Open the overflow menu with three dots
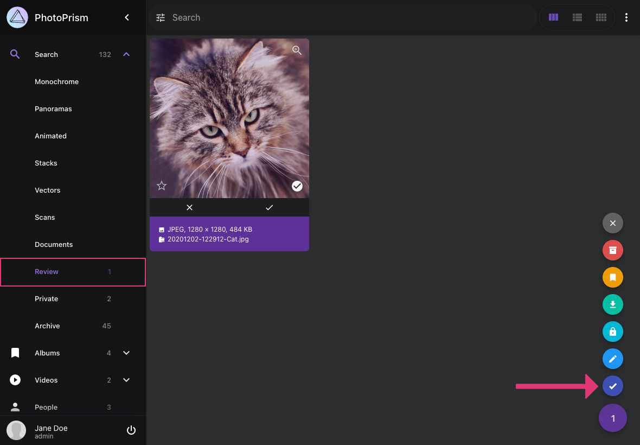Image resolution: width=640 pixels, height=445 pixels. [626, 17]
